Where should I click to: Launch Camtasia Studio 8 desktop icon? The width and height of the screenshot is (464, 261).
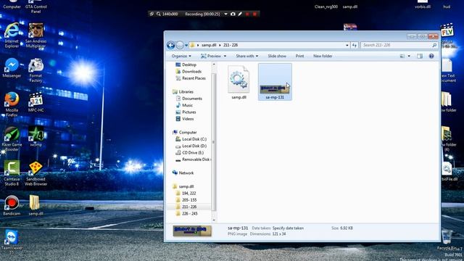(x=12, y=173)
